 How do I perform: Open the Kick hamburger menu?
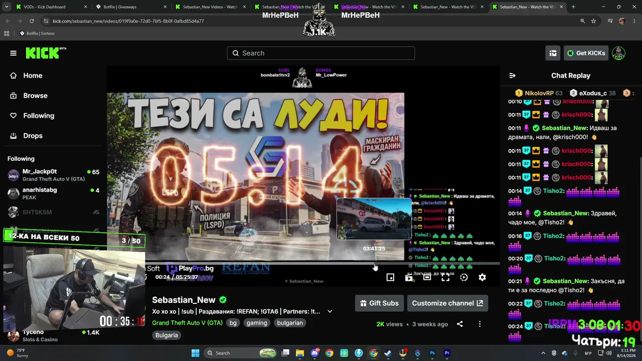14,53
